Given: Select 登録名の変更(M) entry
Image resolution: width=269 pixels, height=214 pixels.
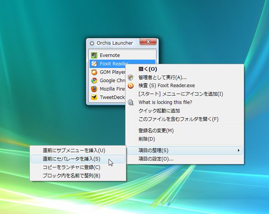Looking at the screenshot, I should (185, 131).
